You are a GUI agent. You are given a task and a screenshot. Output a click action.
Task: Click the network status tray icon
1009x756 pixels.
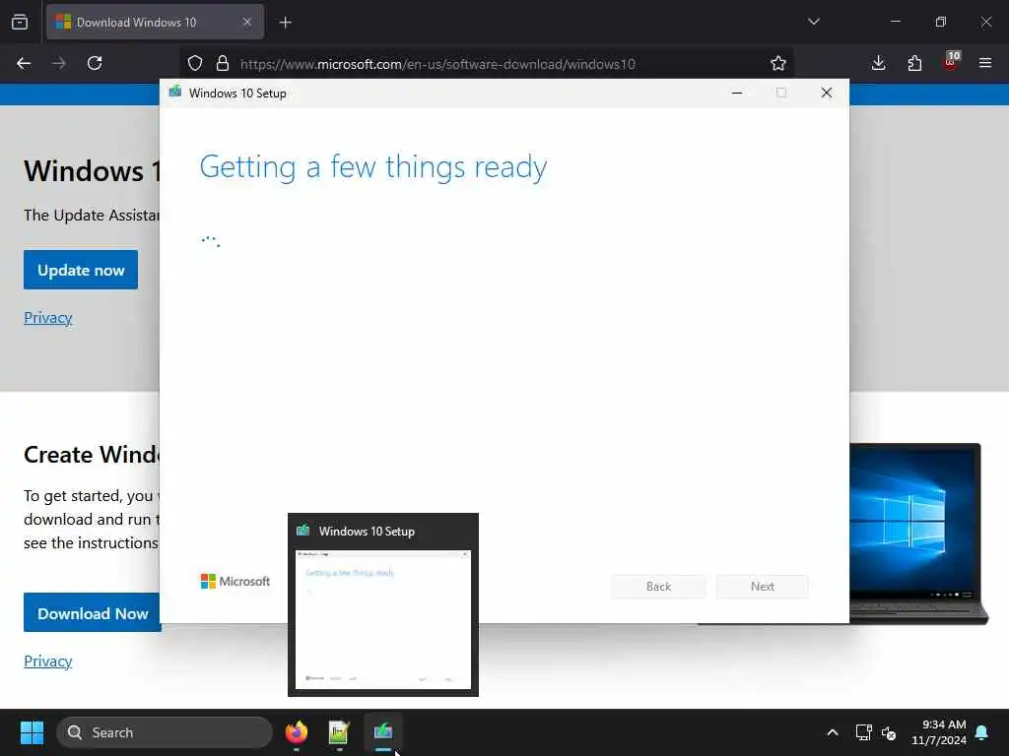(863, 732)
